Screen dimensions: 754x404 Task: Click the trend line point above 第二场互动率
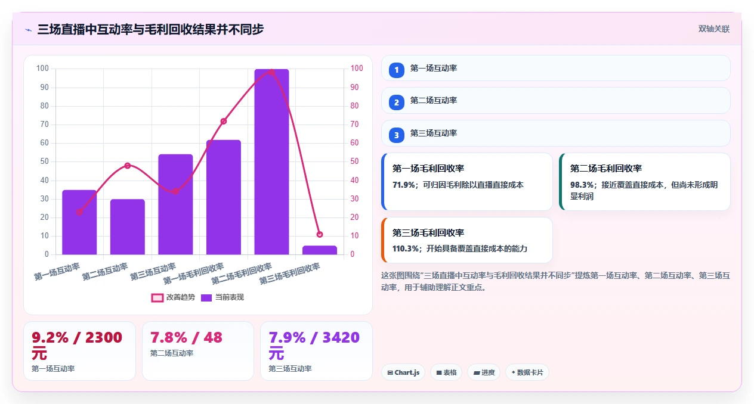[x=128, y=166]
